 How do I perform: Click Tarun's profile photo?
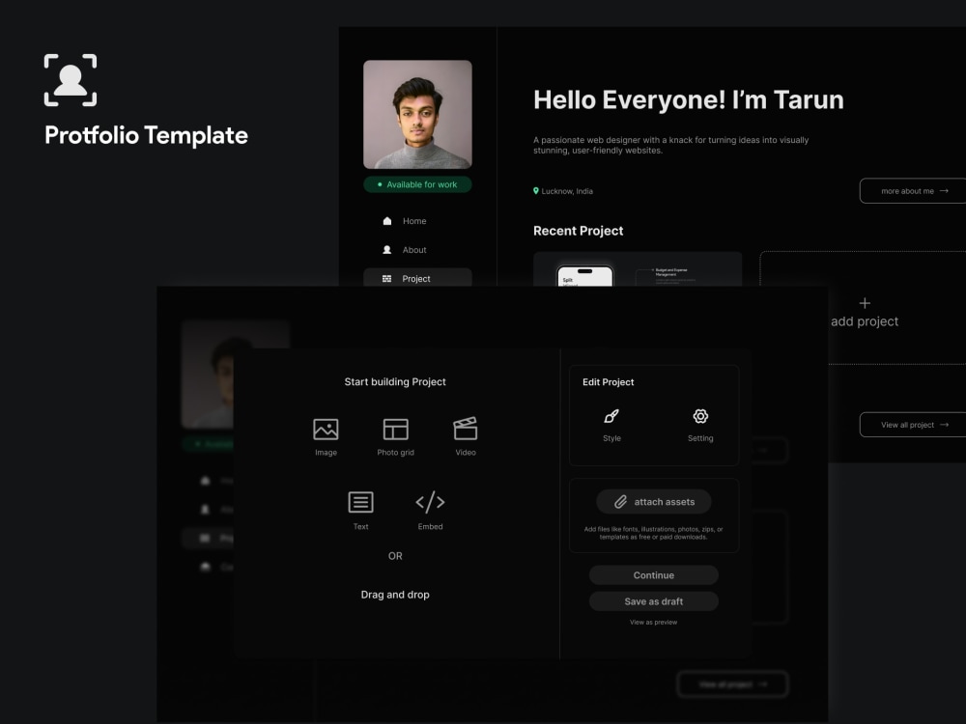tap(417, 115)
